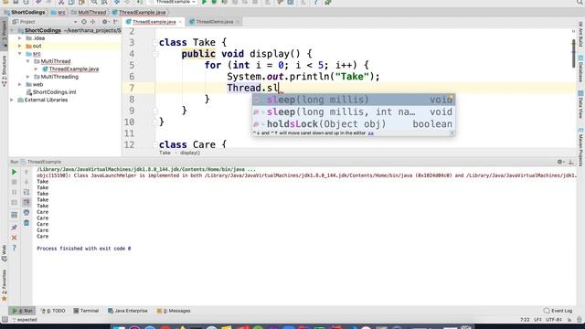Click Scroll from Source target icon in Project panel
Viewport: 585px width, 329px height.
[x=84, y=22]
